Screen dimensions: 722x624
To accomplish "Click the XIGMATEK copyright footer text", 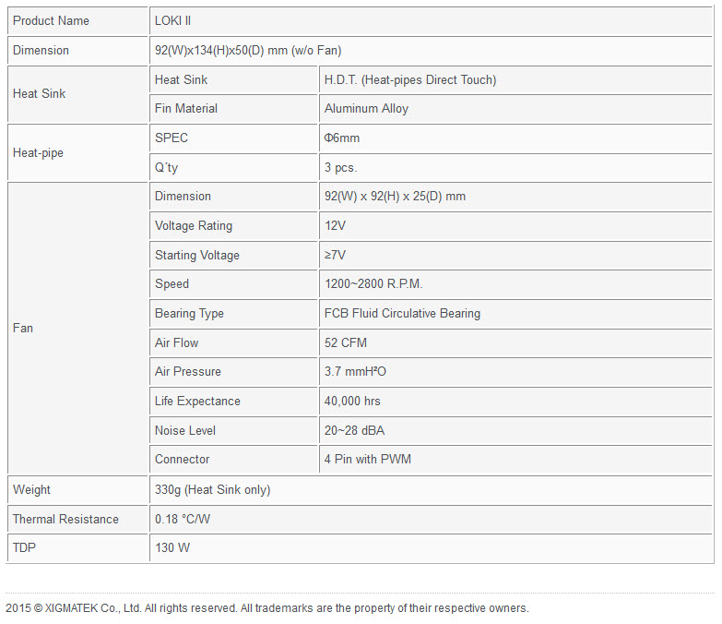I will (266, 608).
